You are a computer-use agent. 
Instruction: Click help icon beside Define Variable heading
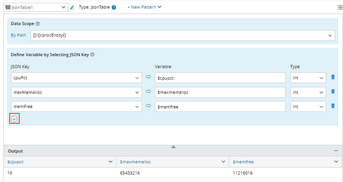(92, 55)
